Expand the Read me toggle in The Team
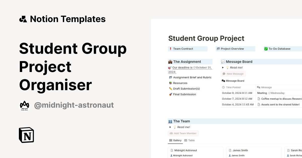 pos(170,127)
